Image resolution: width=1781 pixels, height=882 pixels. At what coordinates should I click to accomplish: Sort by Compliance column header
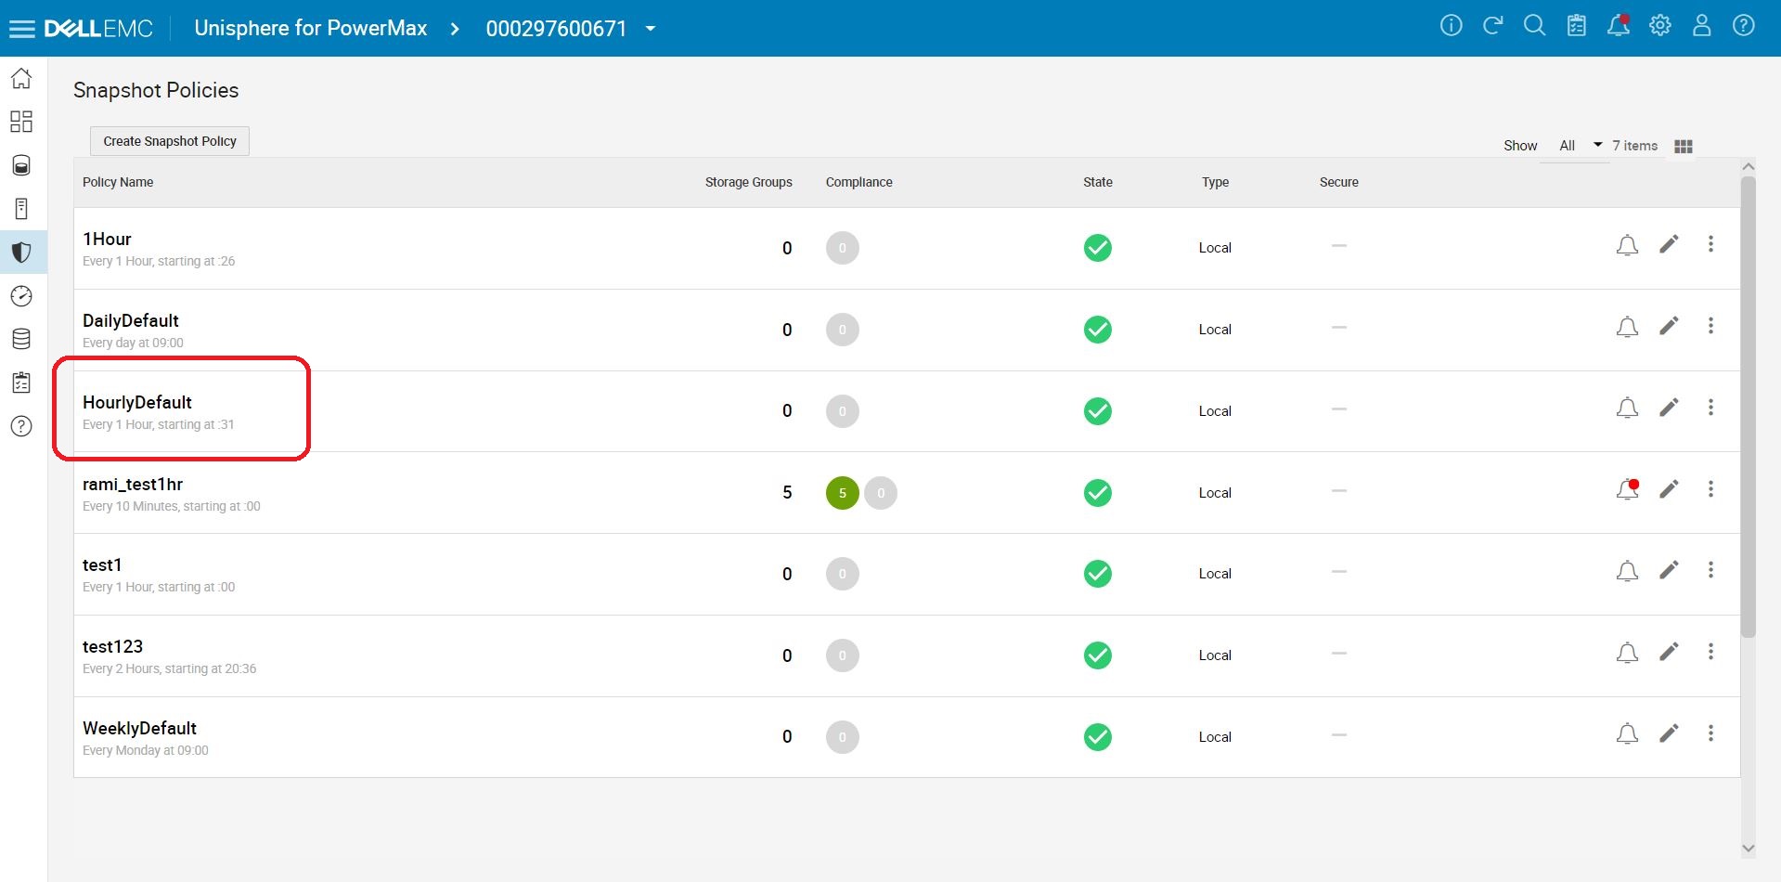click(858, 182)
